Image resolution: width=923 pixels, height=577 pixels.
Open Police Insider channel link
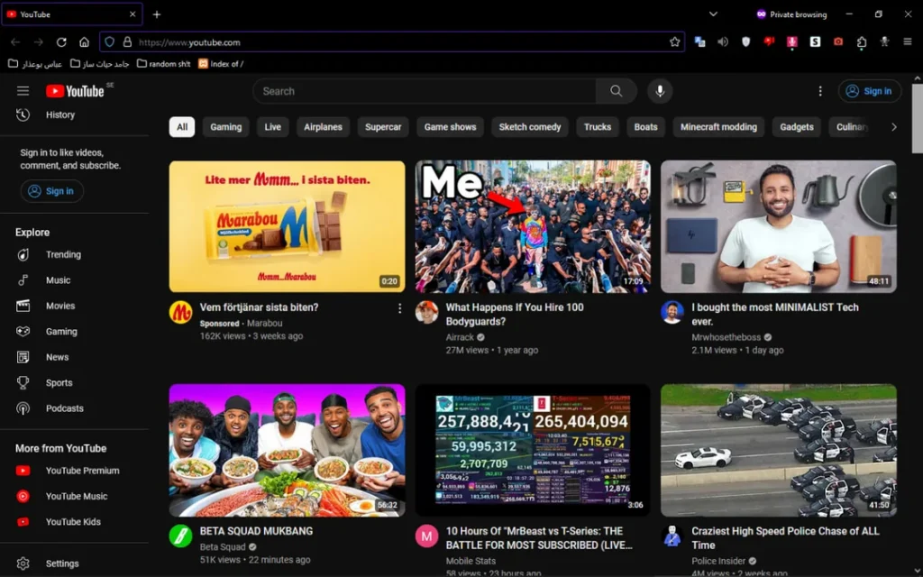click(x=718, y=561)
